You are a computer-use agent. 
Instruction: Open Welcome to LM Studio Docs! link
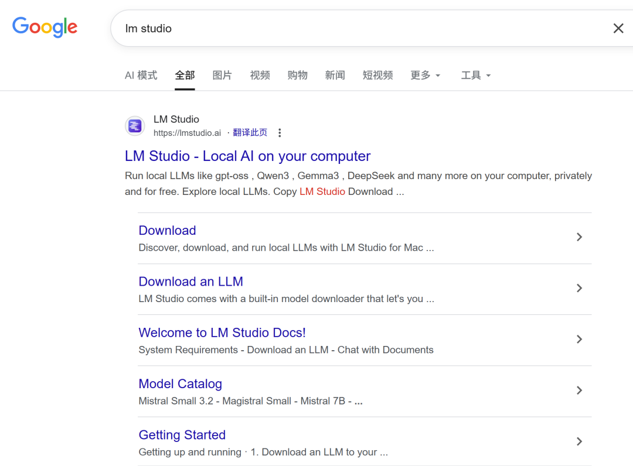click(x=222, y=333)
